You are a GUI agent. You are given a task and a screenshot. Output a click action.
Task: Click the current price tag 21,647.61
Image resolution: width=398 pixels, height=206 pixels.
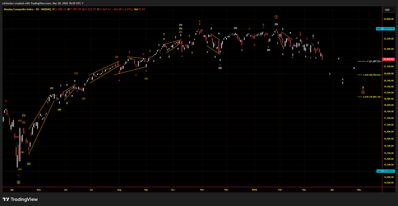pos(389,59)
